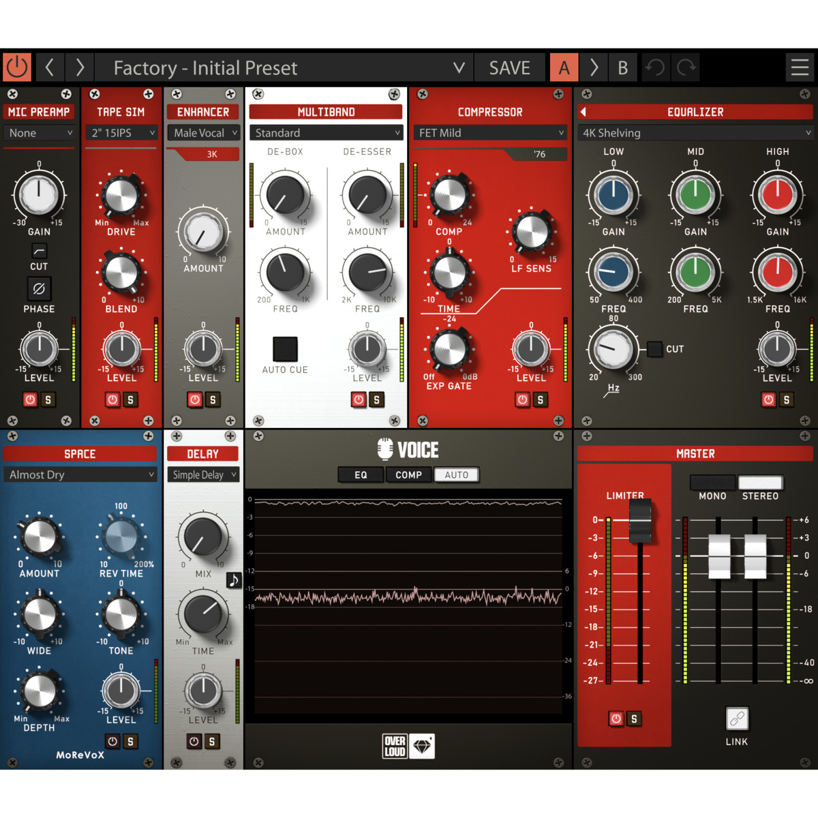Expand the Tape Sim 2" 15IPS dropdown
Viewport: 818px width, 818px height.
pos(121,133)
